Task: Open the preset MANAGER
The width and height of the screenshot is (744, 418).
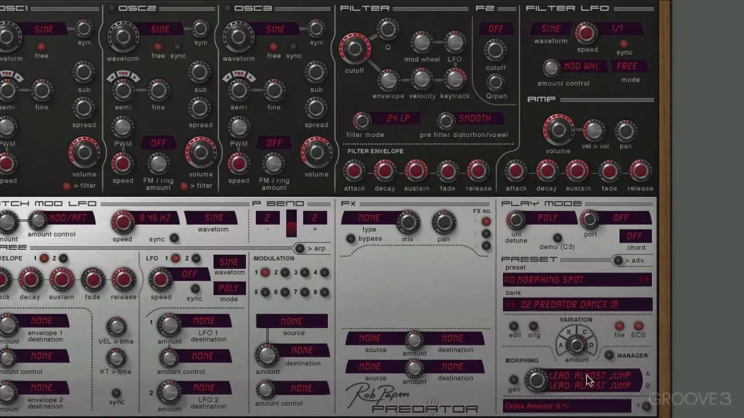Action: coord(609,355)
